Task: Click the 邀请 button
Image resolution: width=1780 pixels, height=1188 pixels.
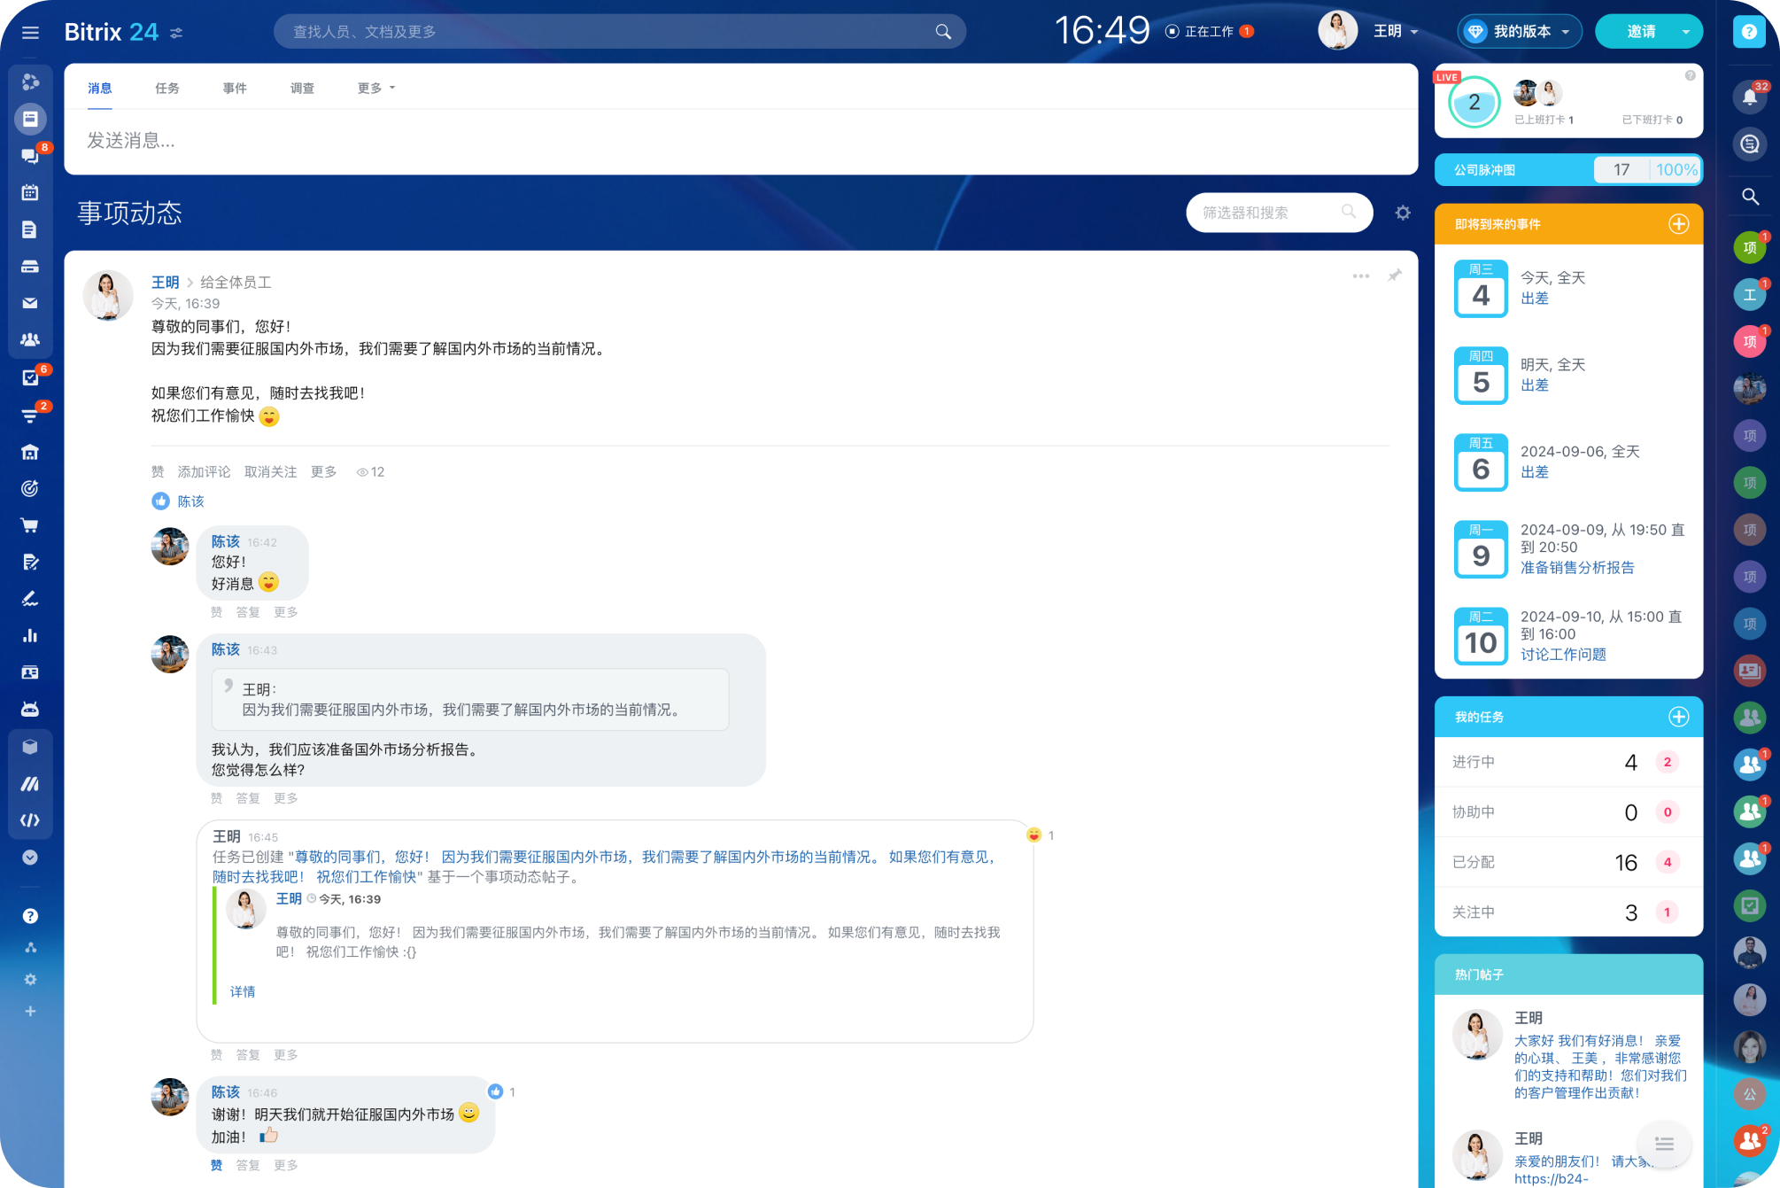Action: pyautogui.click(x=1640, y=32)
